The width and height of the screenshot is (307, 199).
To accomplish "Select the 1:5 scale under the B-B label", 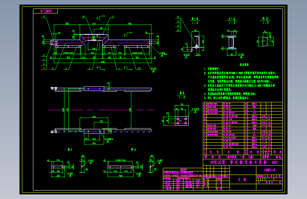I will tap(195, 23).
